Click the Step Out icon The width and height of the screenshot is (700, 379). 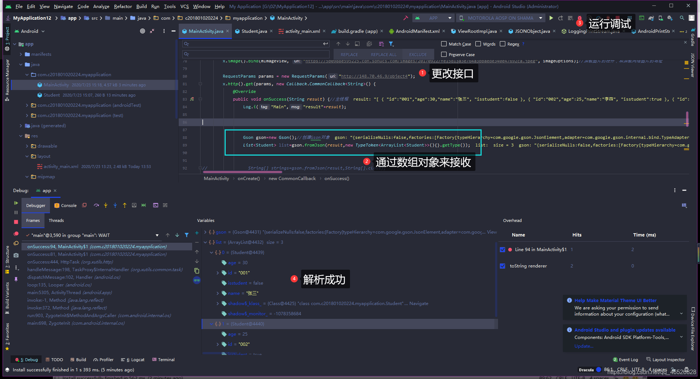[125, 205]
